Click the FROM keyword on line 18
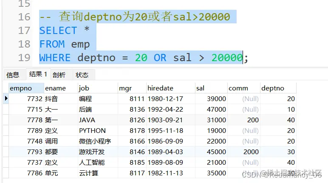Screen dimensions: 328x183 [x=52, y=44]
